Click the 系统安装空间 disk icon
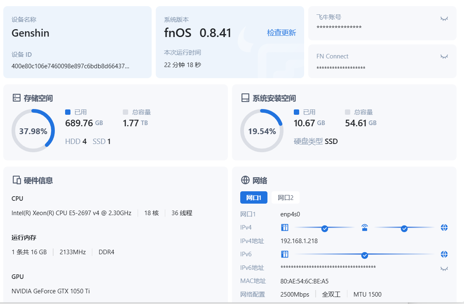 tap(245, 98)
